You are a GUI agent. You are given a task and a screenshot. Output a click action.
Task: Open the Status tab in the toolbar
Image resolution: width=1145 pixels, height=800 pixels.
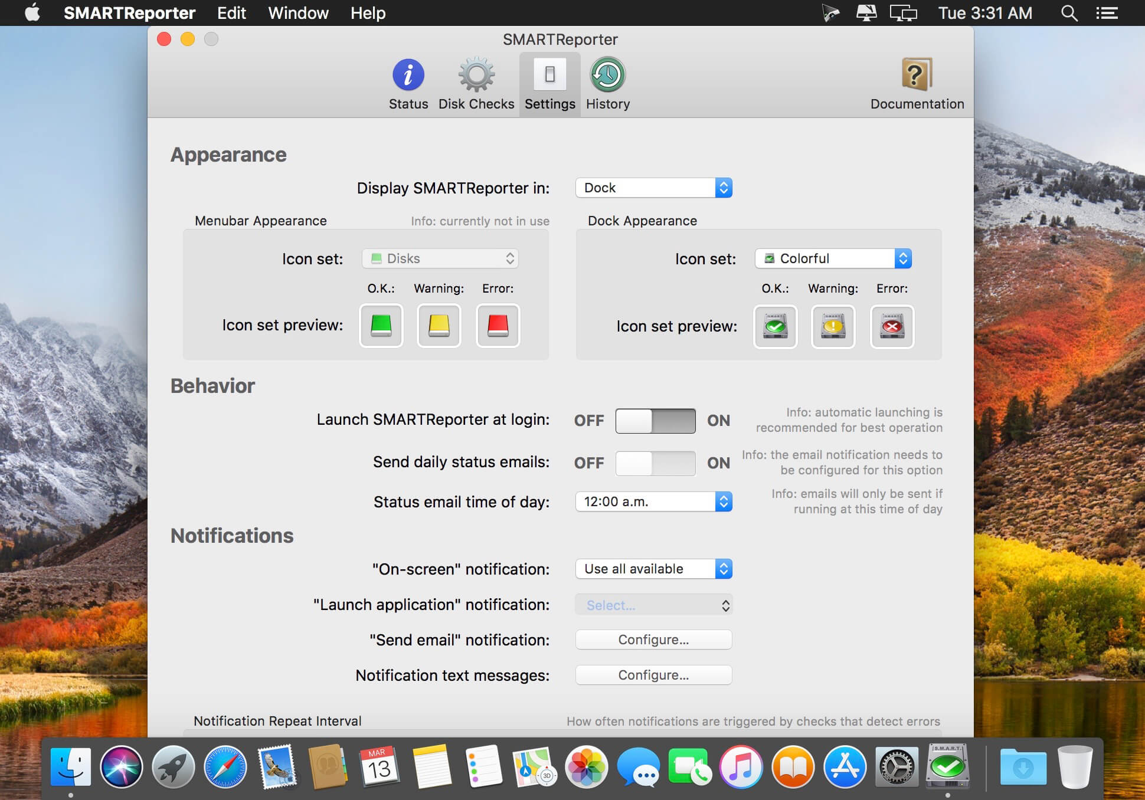[408, 84]
